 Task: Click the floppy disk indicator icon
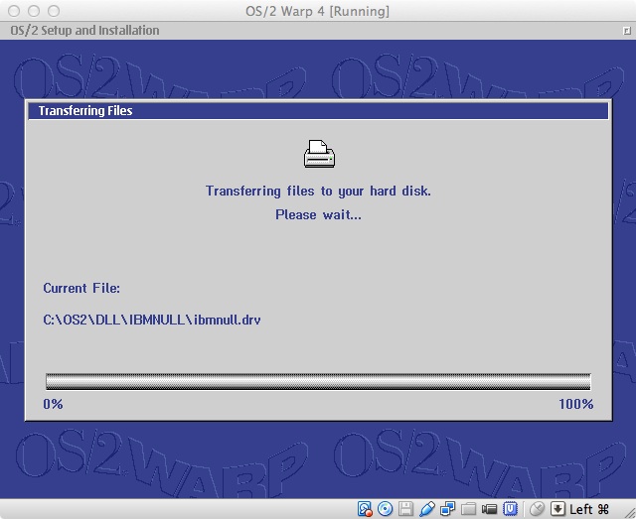click(406, 509)
